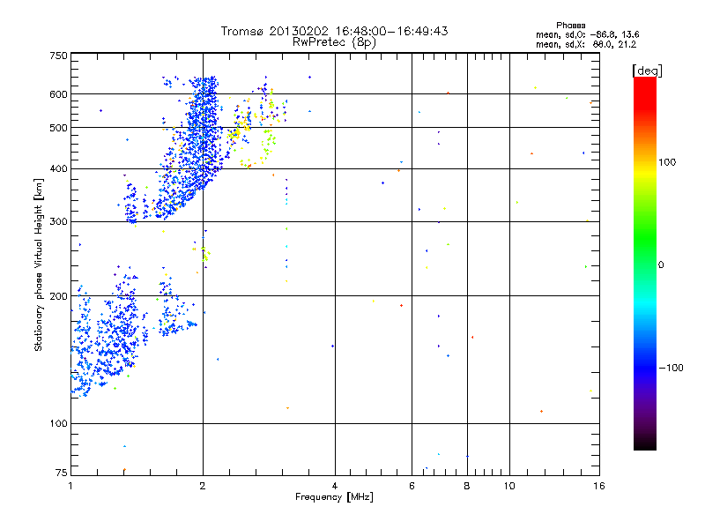705x529 pixels.
Task: Click the 'mean, sd,O: -86.8, 13.6' text
Action: pyautogui.click(x=587, y=34)
